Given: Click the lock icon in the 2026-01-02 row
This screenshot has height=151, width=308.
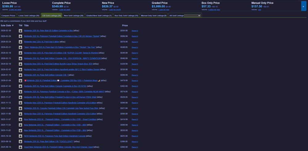Looking at the screenshot, I should pos(20,86).
